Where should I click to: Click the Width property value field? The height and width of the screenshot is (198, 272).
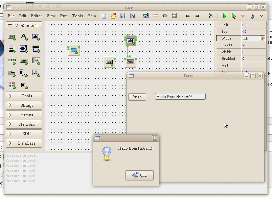pyautogui.click(x=250, y=39)
